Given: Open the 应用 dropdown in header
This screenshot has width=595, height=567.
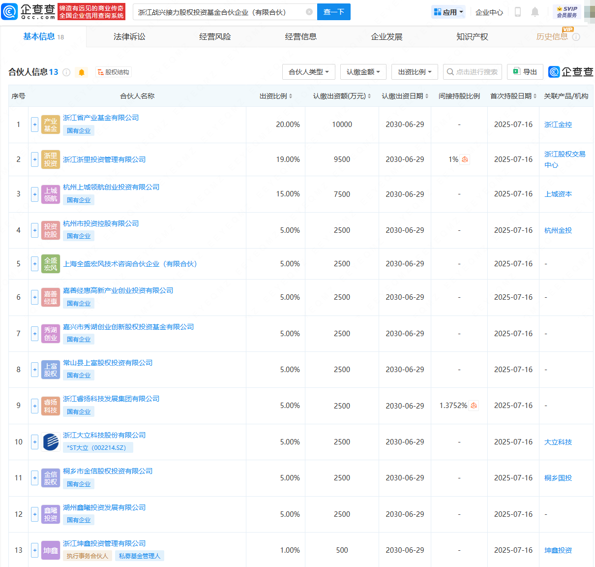Looking at the screenshot, I should pos(448,12).
